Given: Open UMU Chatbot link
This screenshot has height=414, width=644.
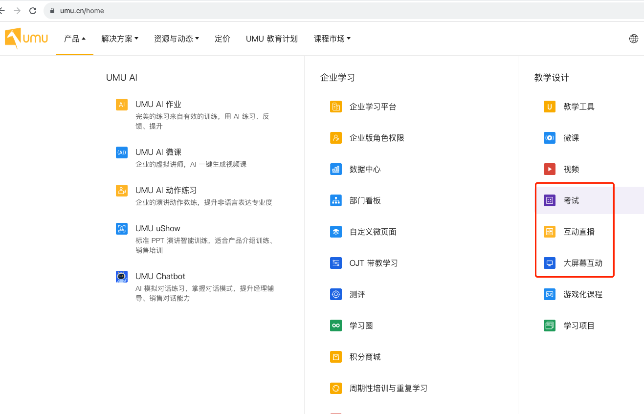Looking at the screenshot, I should (160, 276).
